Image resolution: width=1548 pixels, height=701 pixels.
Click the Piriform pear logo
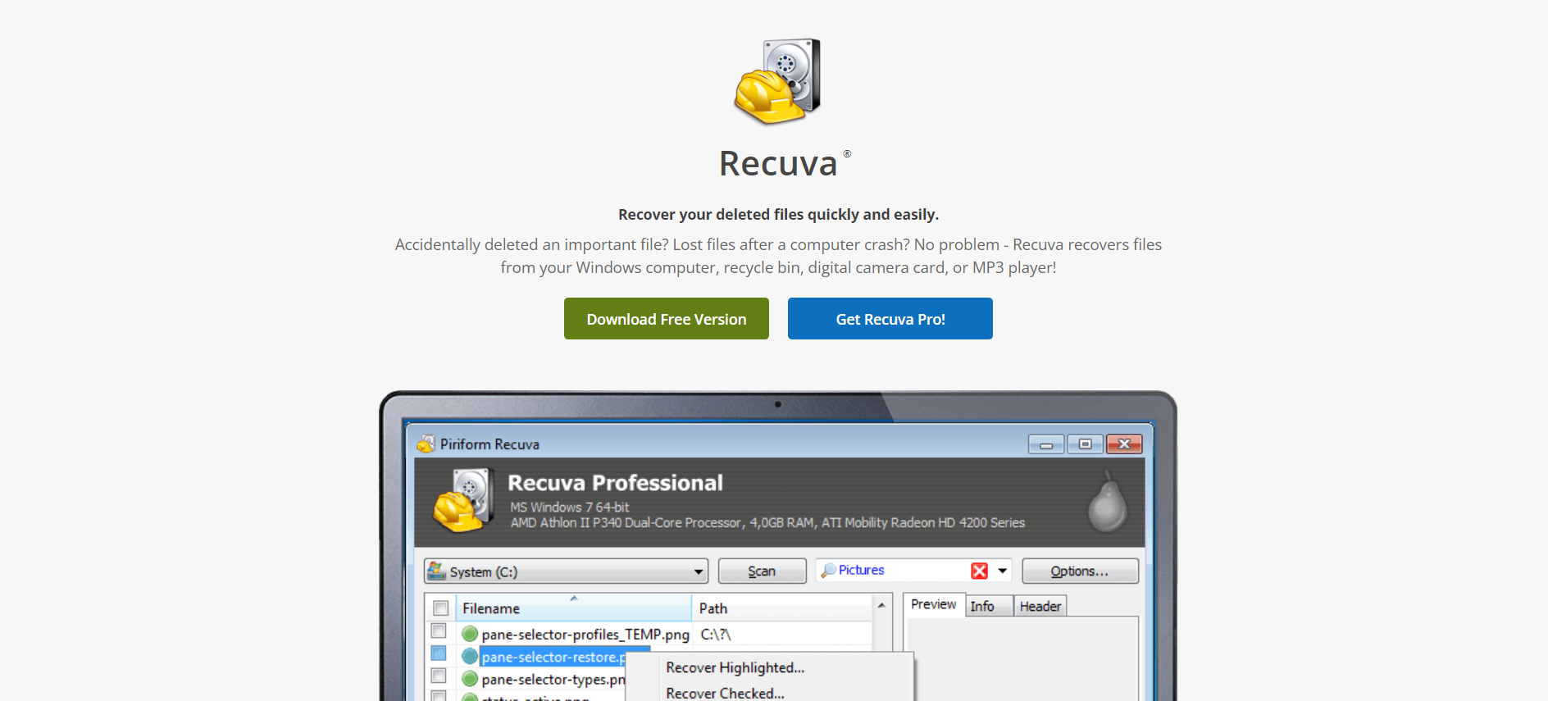coord(1107,502)
